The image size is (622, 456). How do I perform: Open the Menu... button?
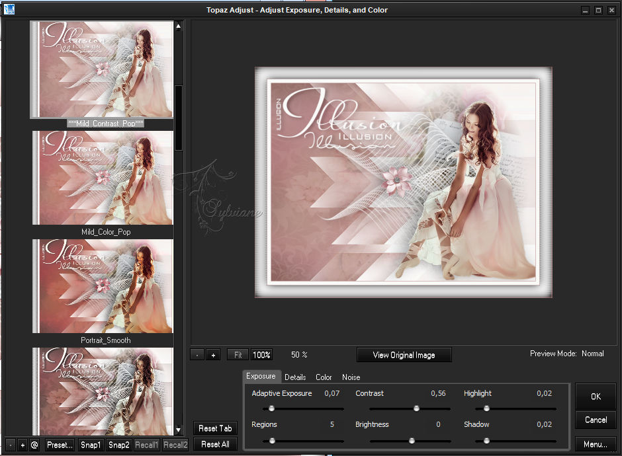point(595,445)
